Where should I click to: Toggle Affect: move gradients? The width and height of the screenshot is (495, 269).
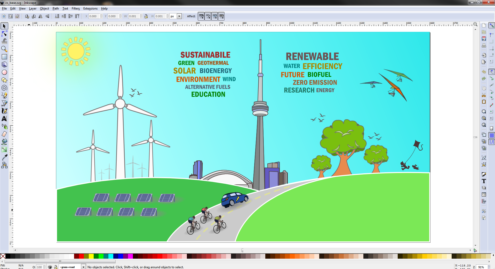point(215,16)
